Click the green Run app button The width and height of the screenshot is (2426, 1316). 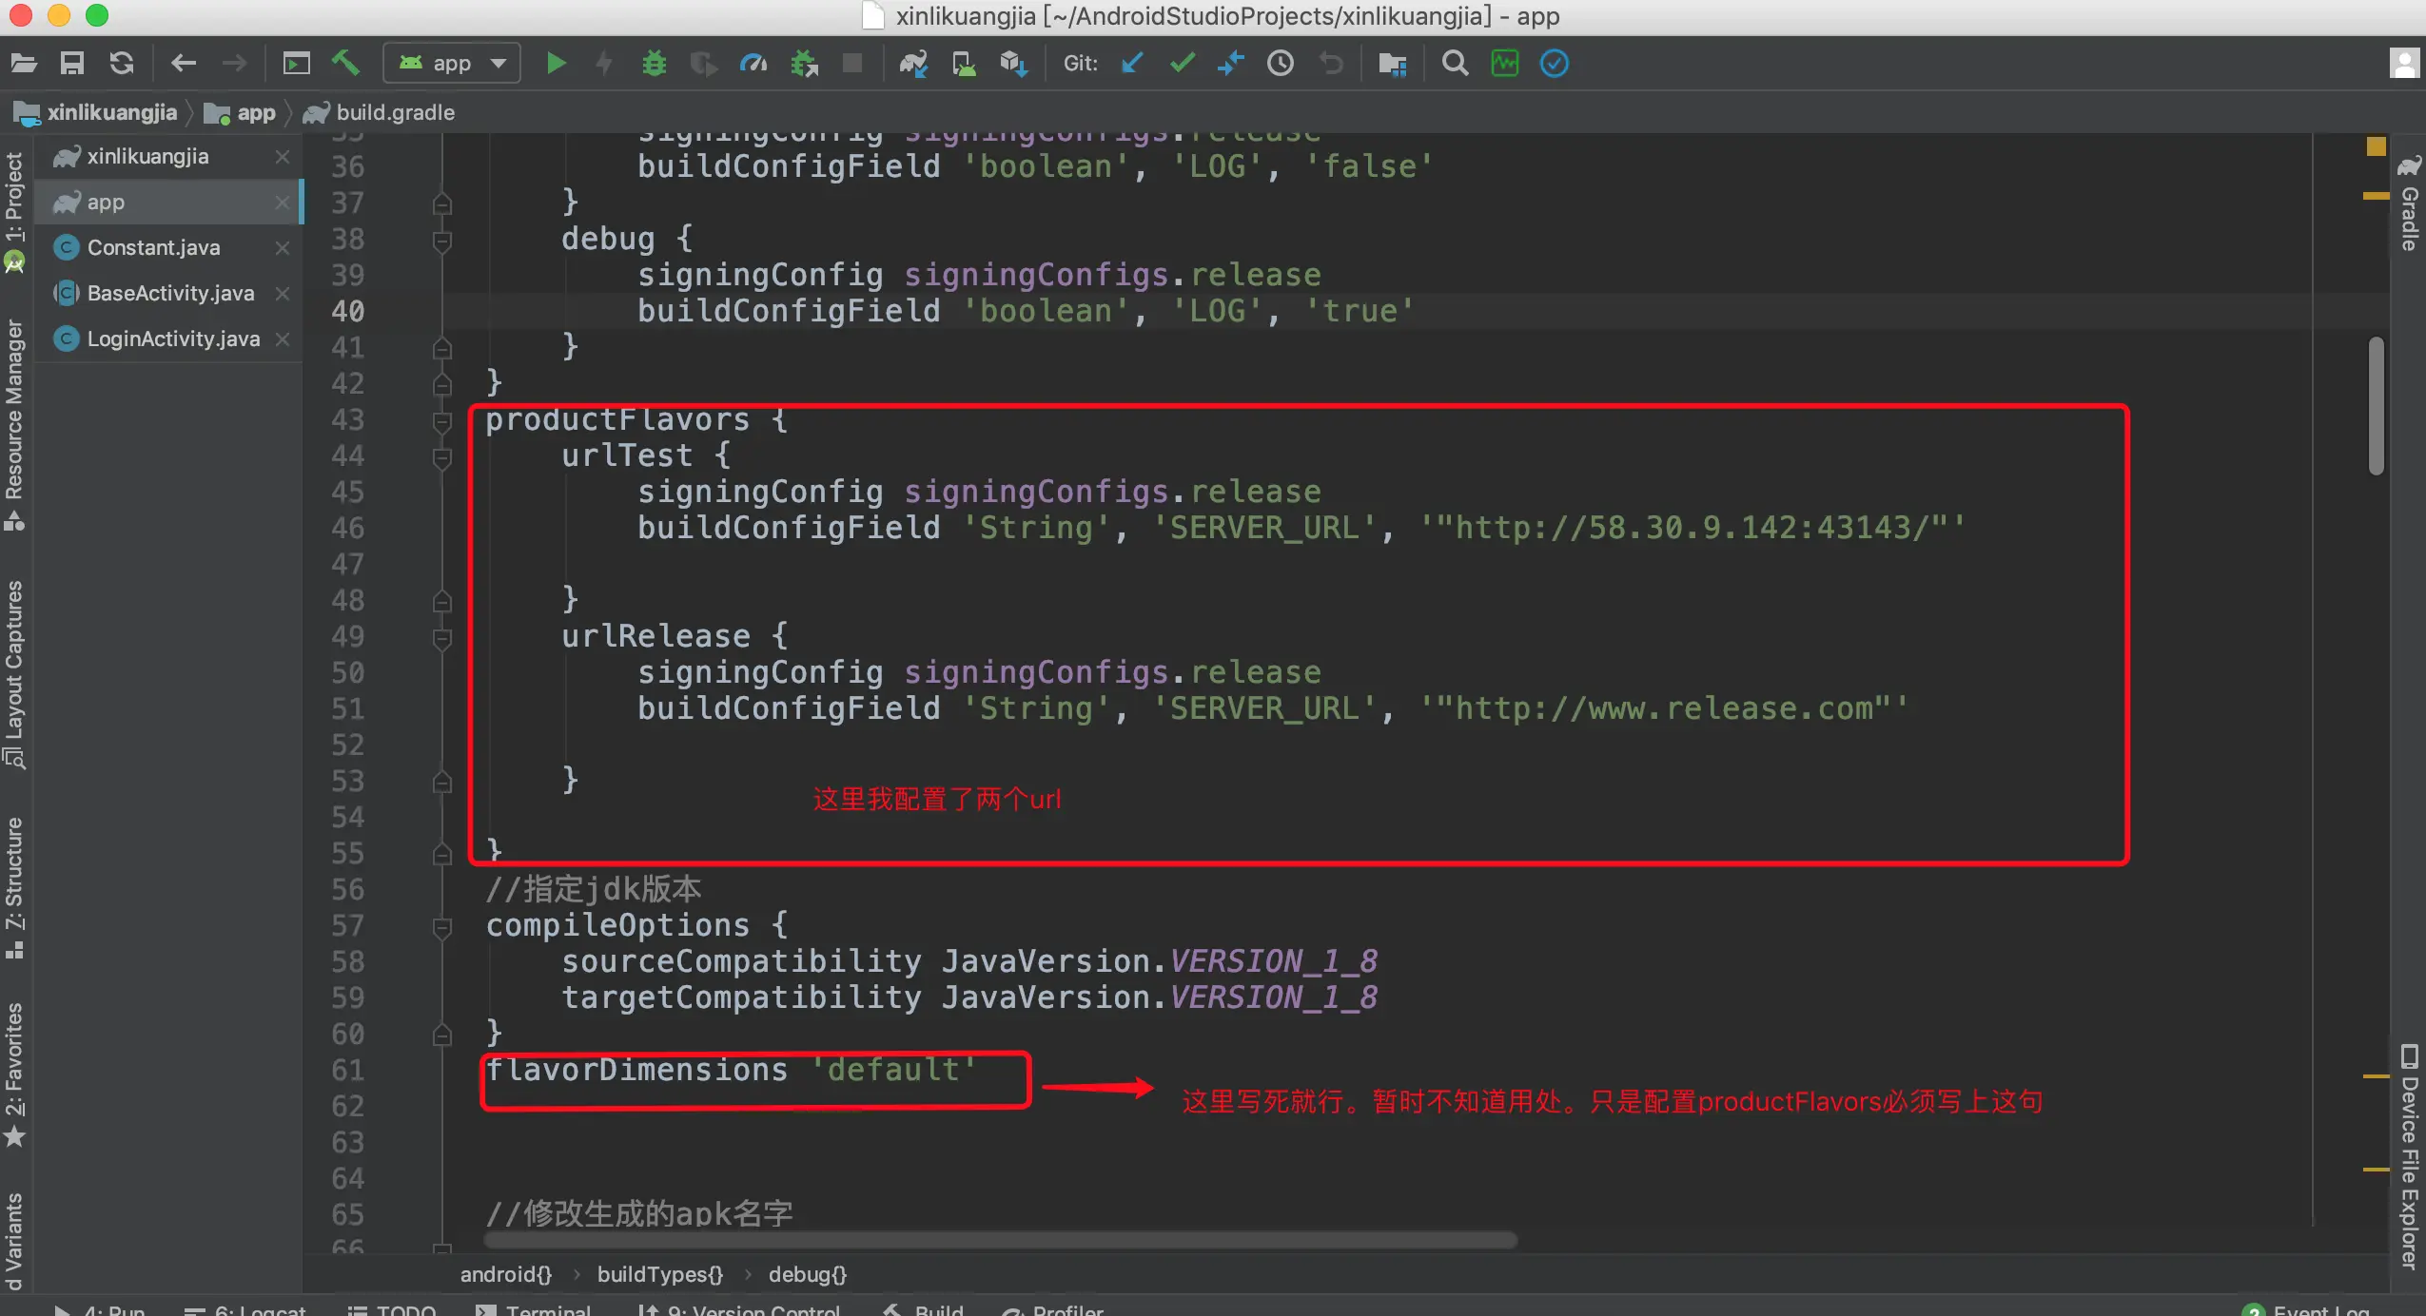pyautogui.click(x=557, y=64)
